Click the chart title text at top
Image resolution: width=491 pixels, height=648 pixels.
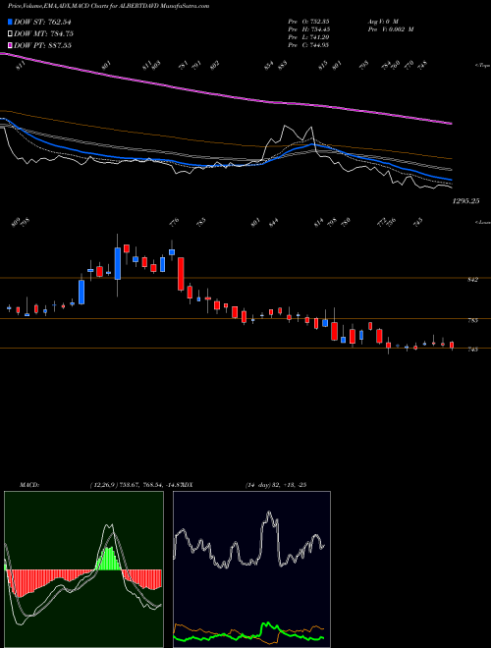pos(108,6)
